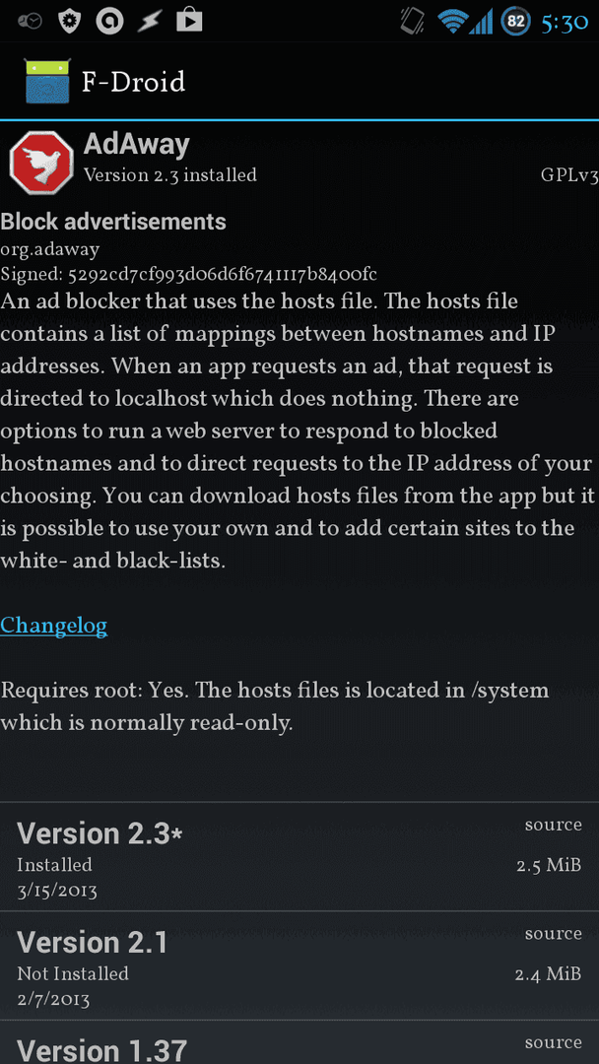Tap the org.adaway package name text
This screenshot has height=1064, width=599.
(x=49, y=249)
